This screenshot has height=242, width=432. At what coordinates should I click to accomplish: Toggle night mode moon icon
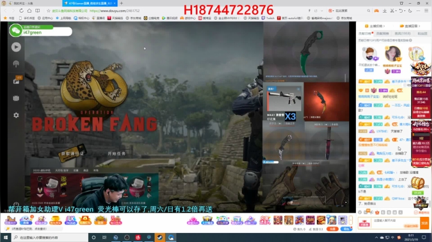(x=410, y=11)
